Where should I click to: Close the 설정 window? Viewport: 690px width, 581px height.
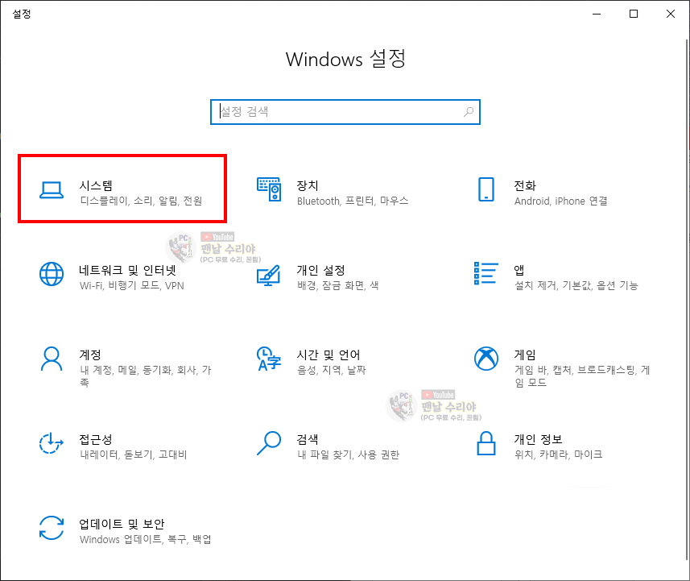pyautogui.click(x=671, y=14)
